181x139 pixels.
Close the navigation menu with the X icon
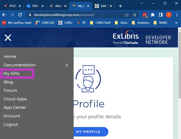(8, 38)
